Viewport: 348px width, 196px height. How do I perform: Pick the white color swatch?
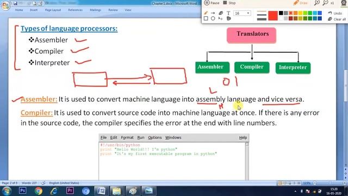pyautogui.click(x=281, y=19)
